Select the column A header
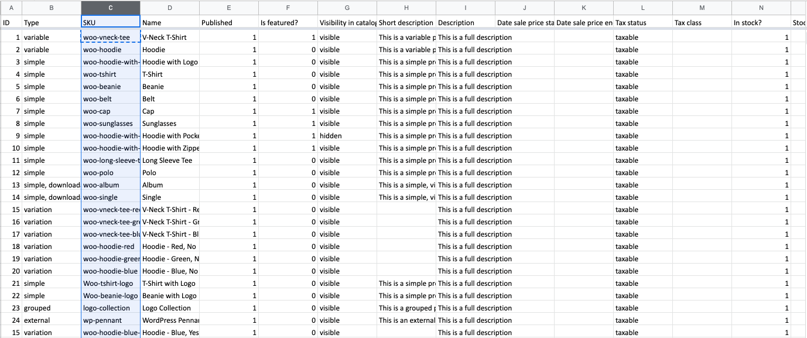The height and width of the screenshot is (338, 807). coord(11,8)
